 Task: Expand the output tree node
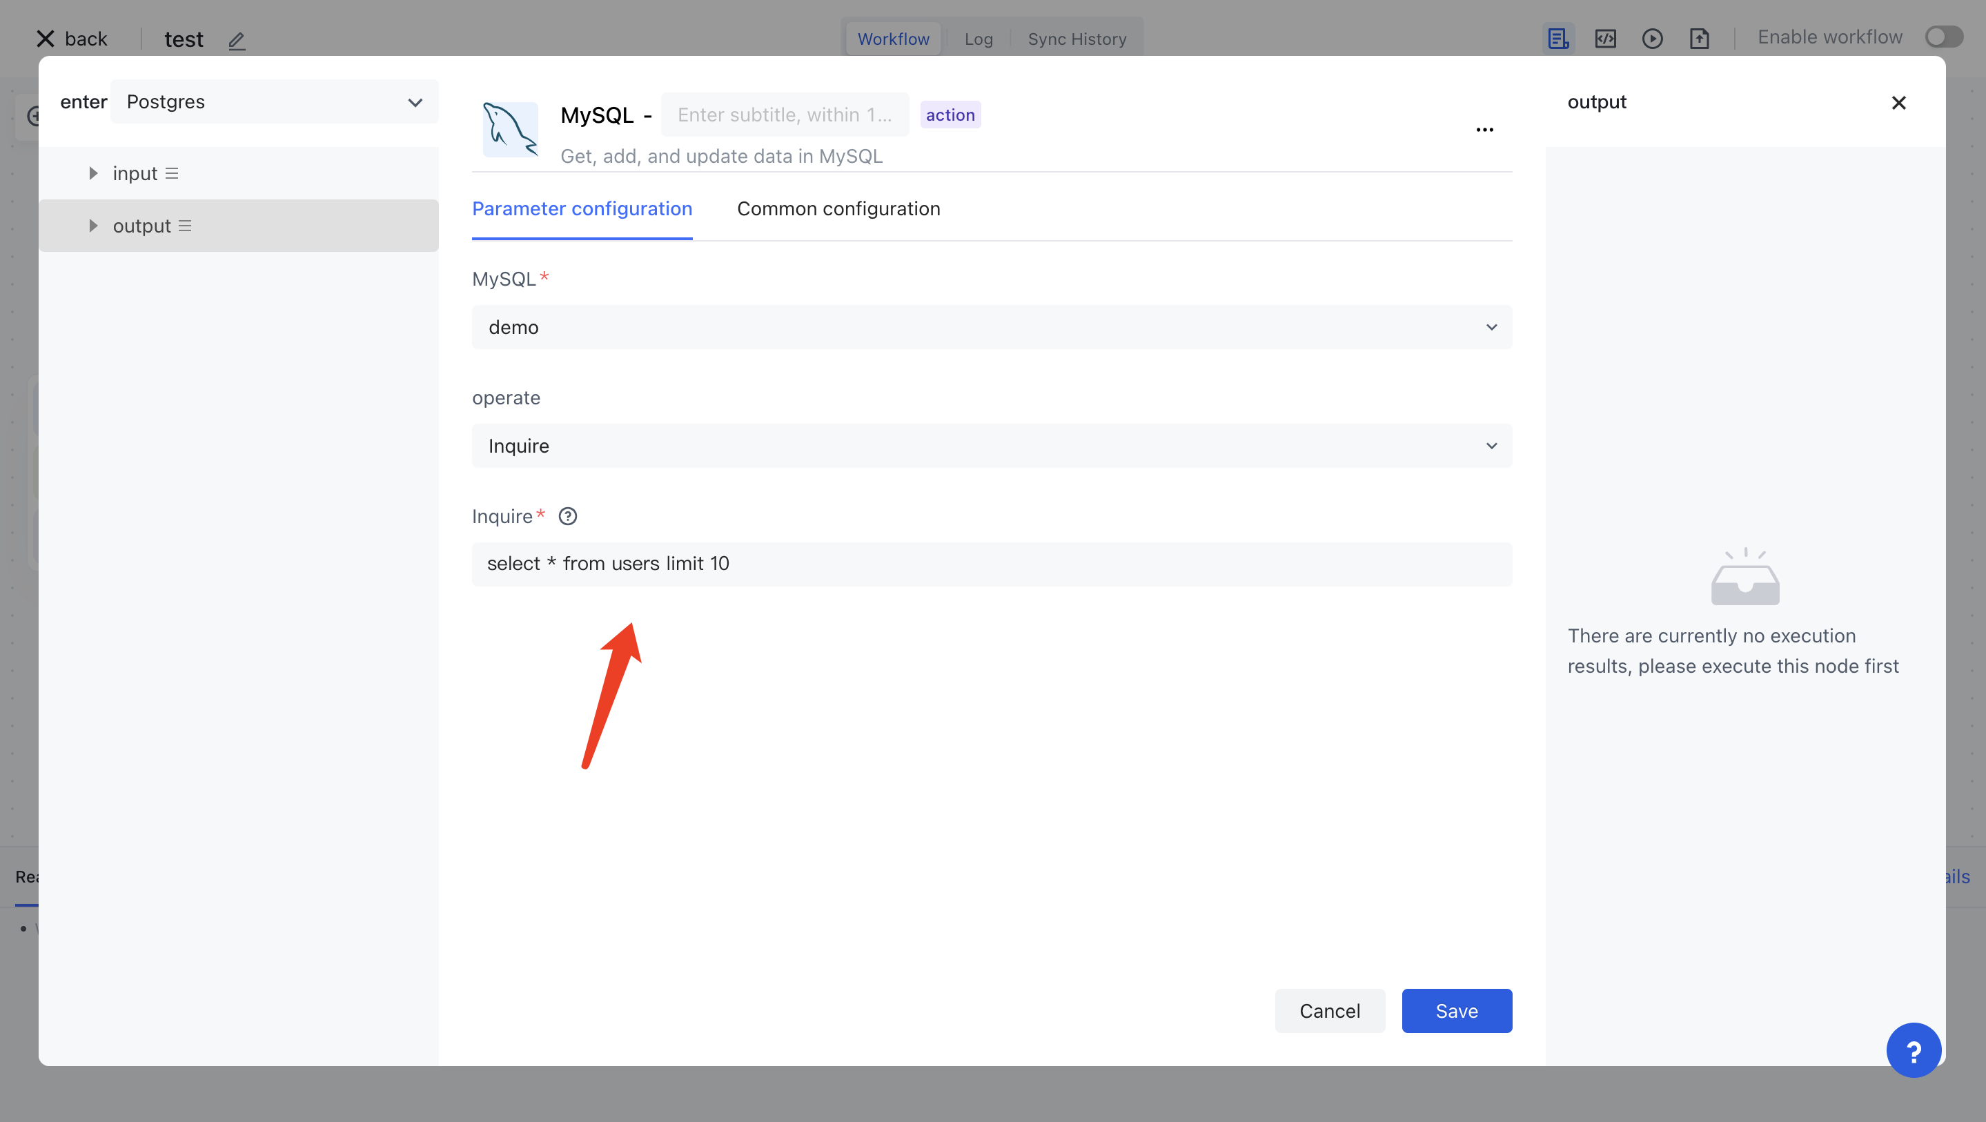tap(93, 226)
